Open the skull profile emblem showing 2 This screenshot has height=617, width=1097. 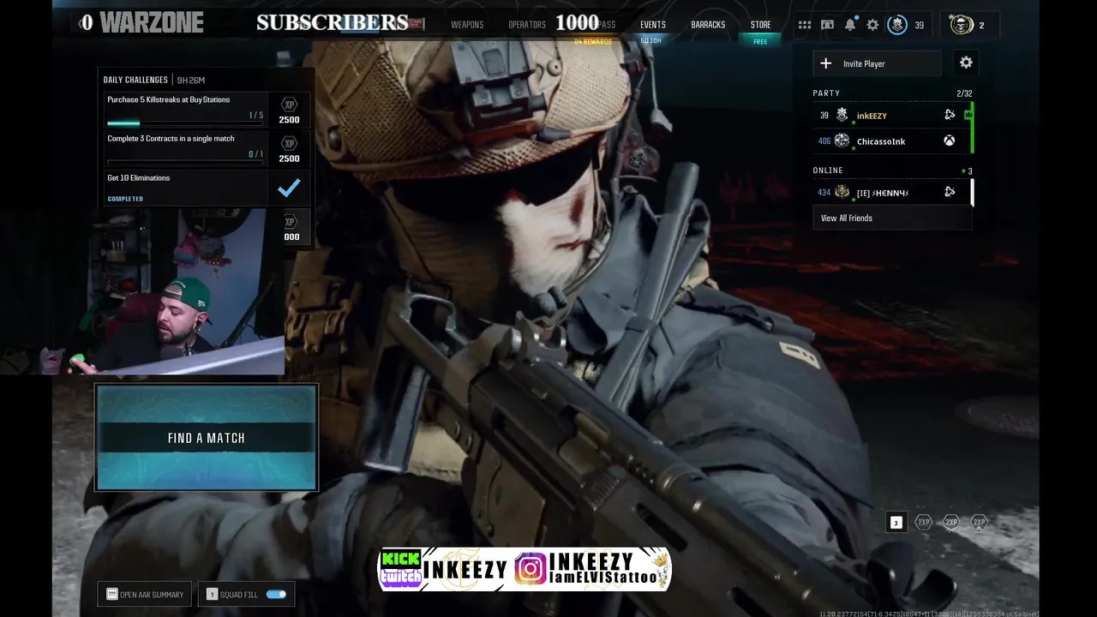click(962, 25)
